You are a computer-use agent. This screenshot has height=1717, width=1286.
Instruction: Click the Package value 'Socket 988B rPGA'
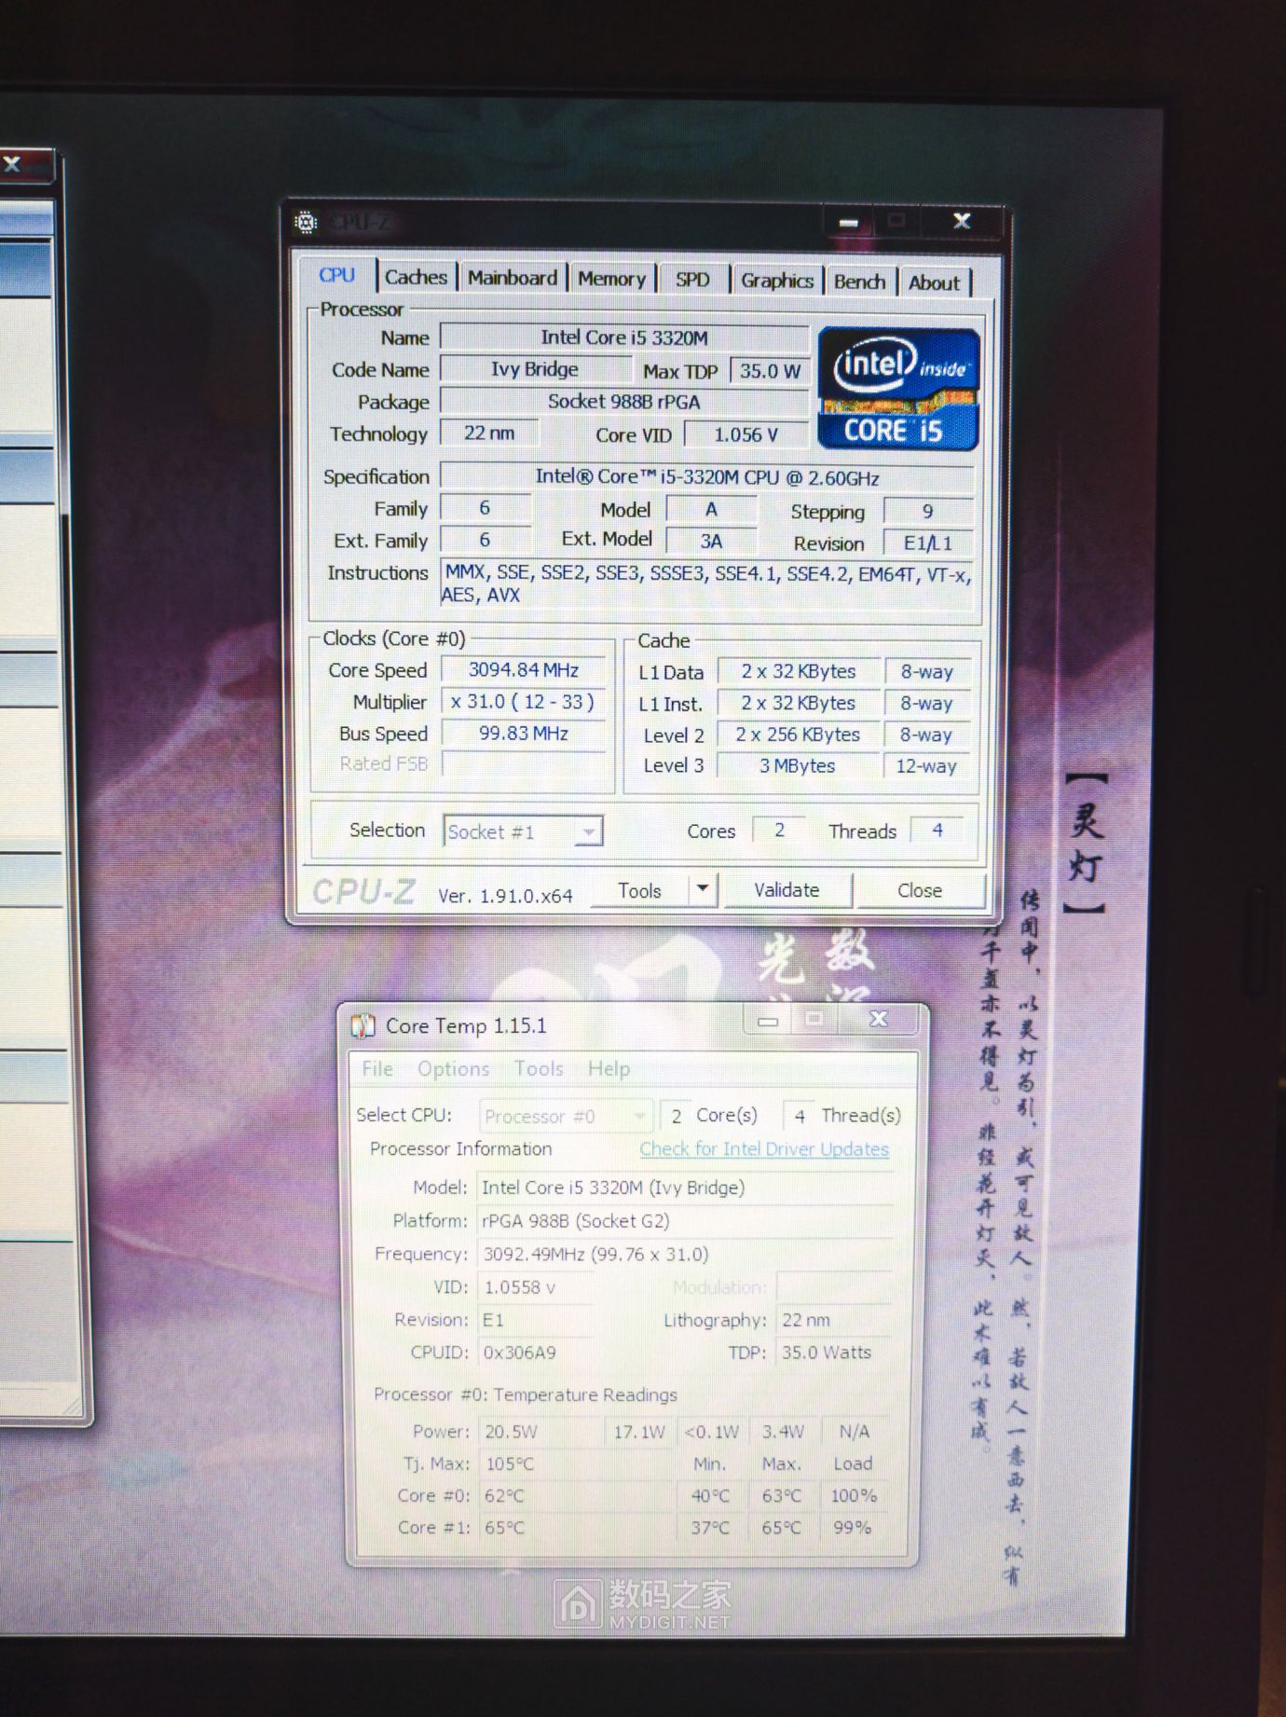pyautogui.click(x=624, y=402)
